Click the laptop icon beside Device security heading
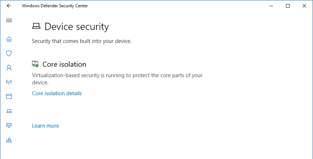Image resolution: width=313 pixels, height=159 pixels. (36, 27)
